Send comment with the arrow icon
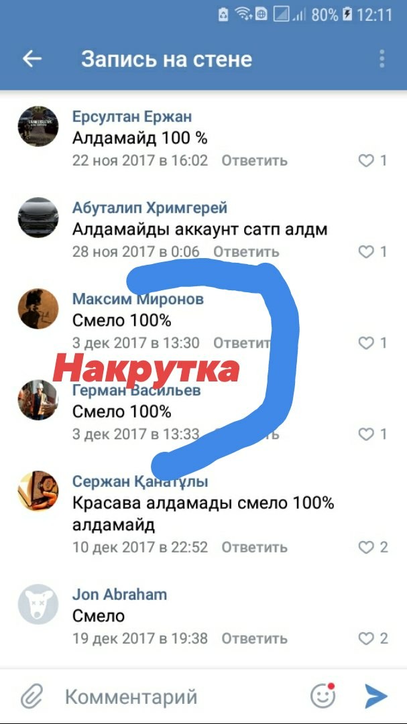407x724 pixels. (x=375, y=696)
